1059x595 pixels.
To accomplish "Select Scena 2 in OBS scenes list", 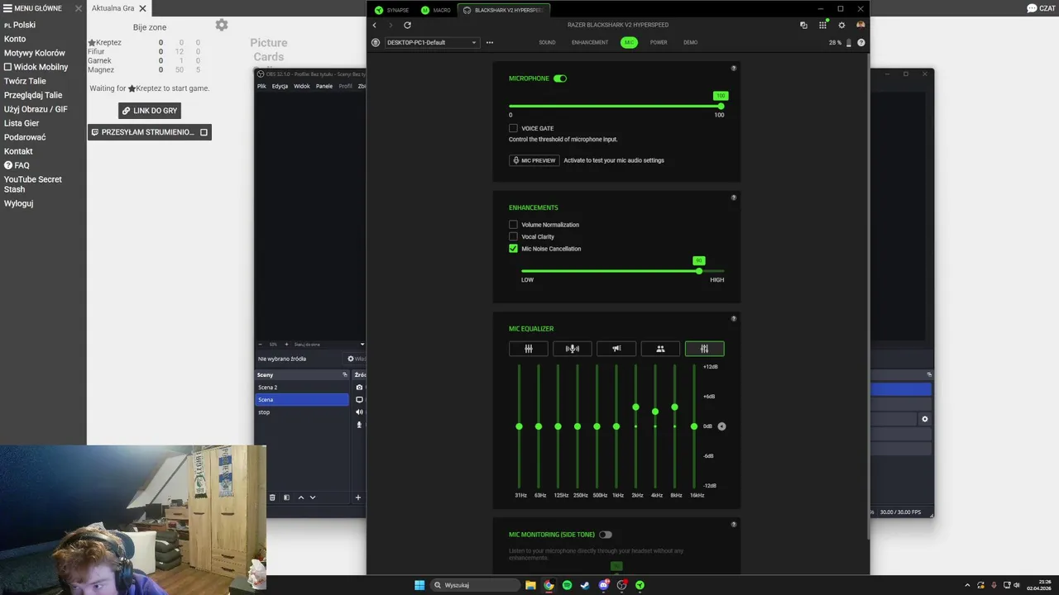I will tap(302, 387).
